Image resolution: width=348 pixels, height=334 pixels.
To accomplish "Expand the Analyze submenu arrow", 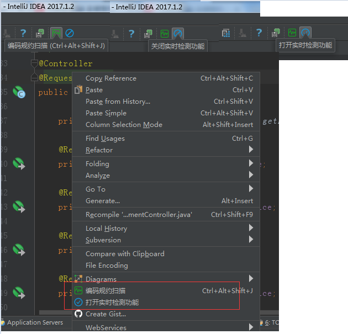I will click(x=251, y=175).
